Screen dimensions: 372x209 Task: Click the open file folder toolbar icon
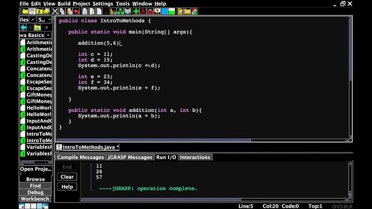25,11
